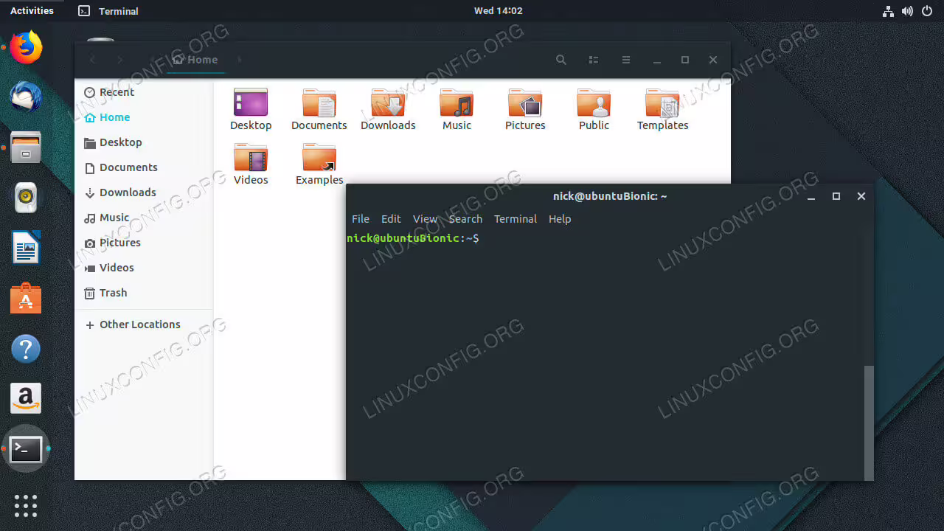Select Videos in the Files sidebar
Image resolution: width=944 pixels, height=531 pixels.
(144, 268)
